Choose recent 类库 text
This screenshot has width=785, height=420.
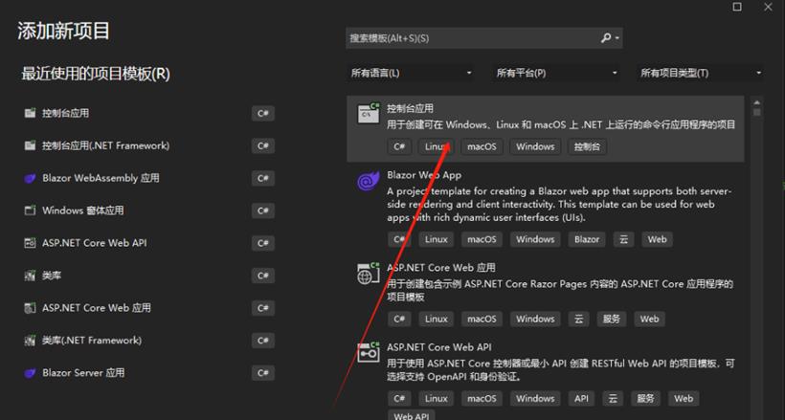pyautogui.click(x=52, y=276)
